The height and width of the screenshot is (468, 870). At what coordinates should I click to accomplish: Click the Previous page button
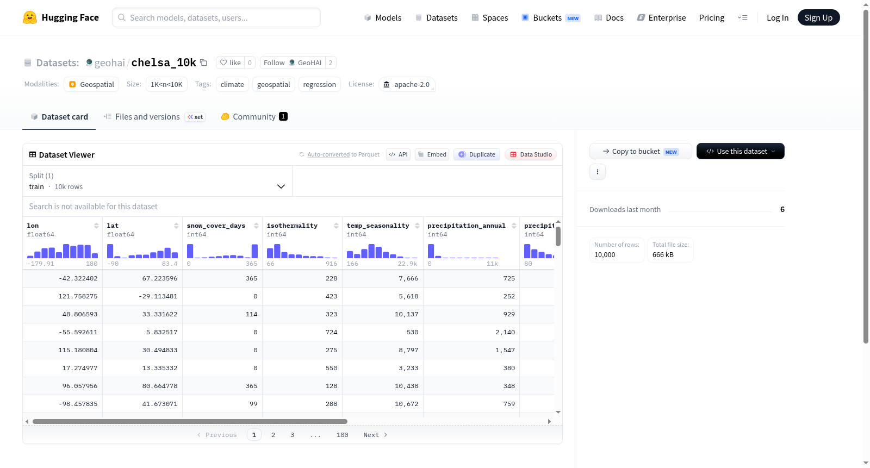(217, 435)
